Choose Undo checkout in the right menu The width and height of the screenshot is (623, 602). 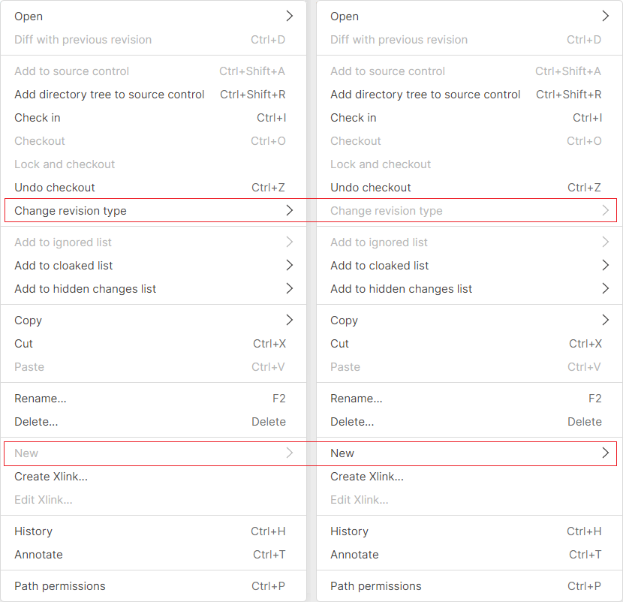pos(371,188)
